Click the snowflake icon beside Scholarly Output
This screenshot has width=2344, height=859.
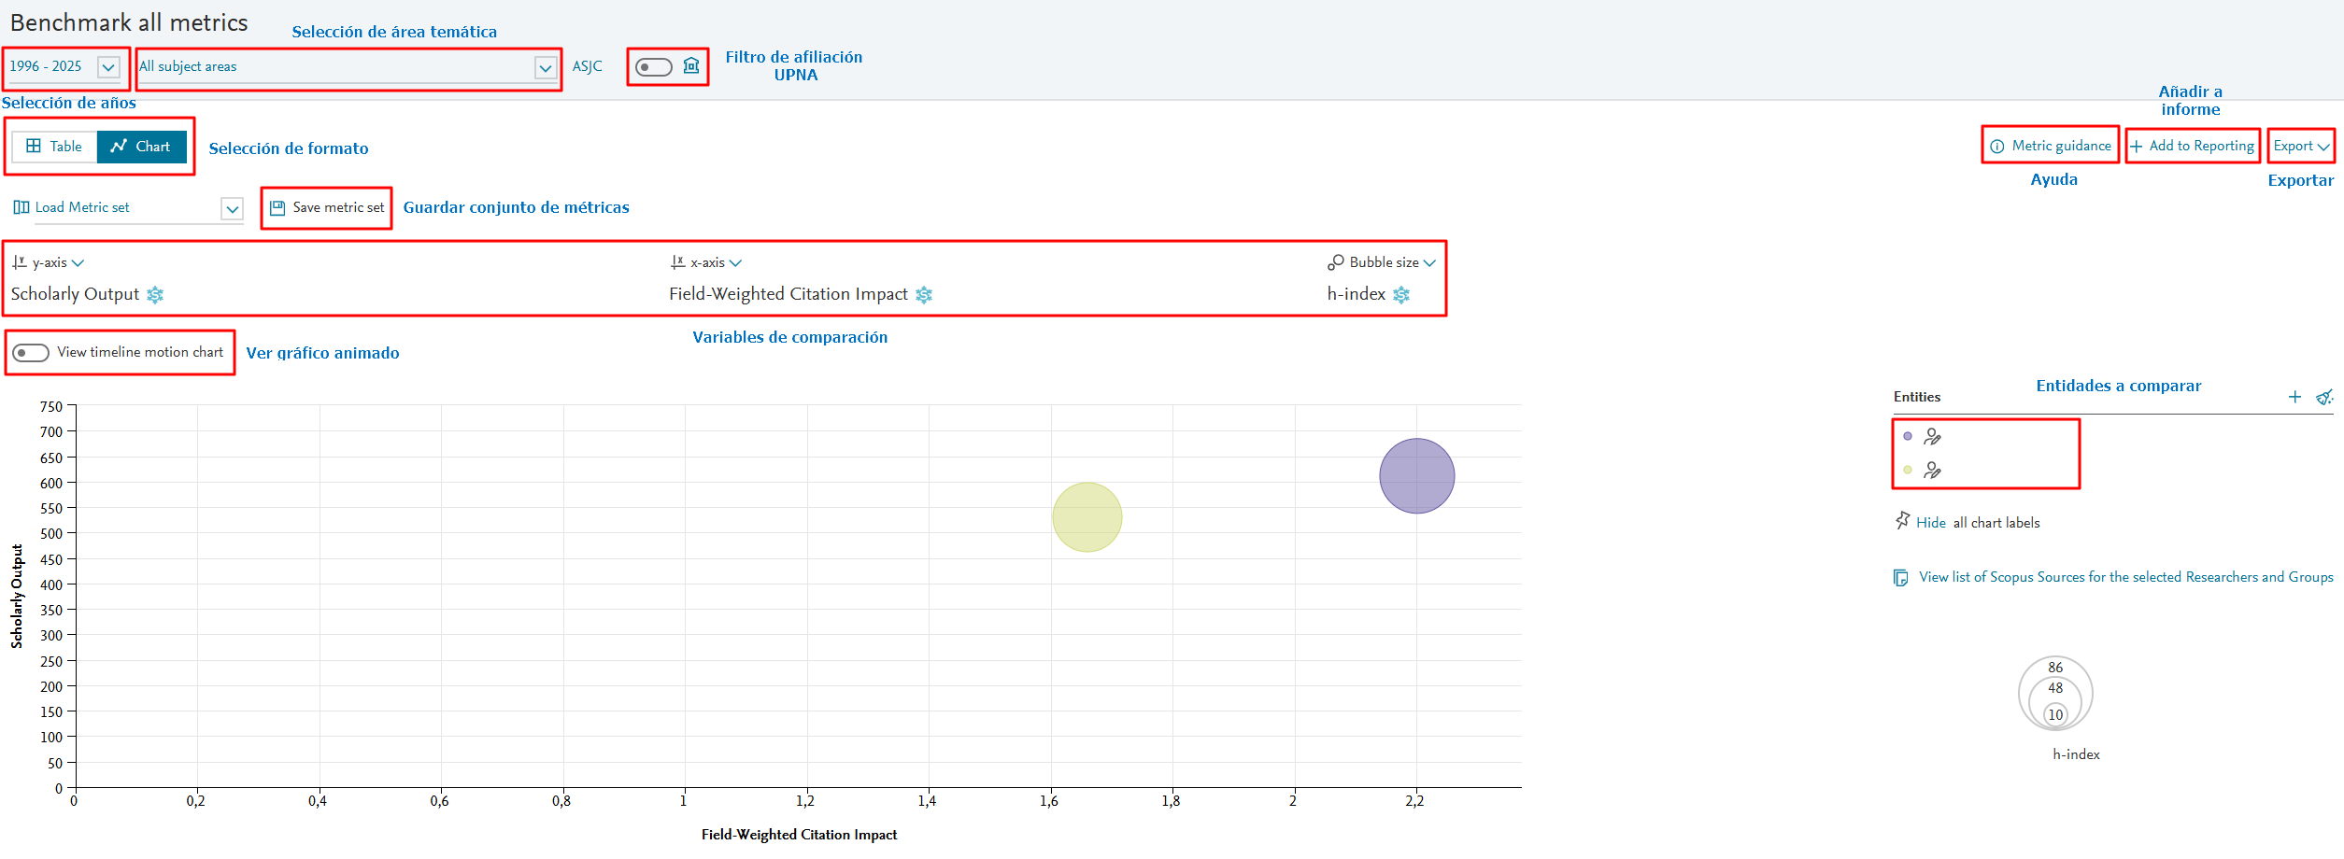pos(155,295)
